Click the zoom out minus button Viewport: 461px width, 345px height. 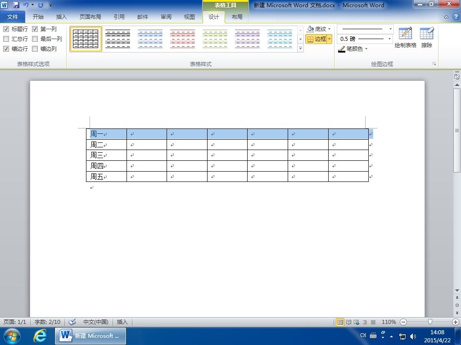tap(404, 322)
